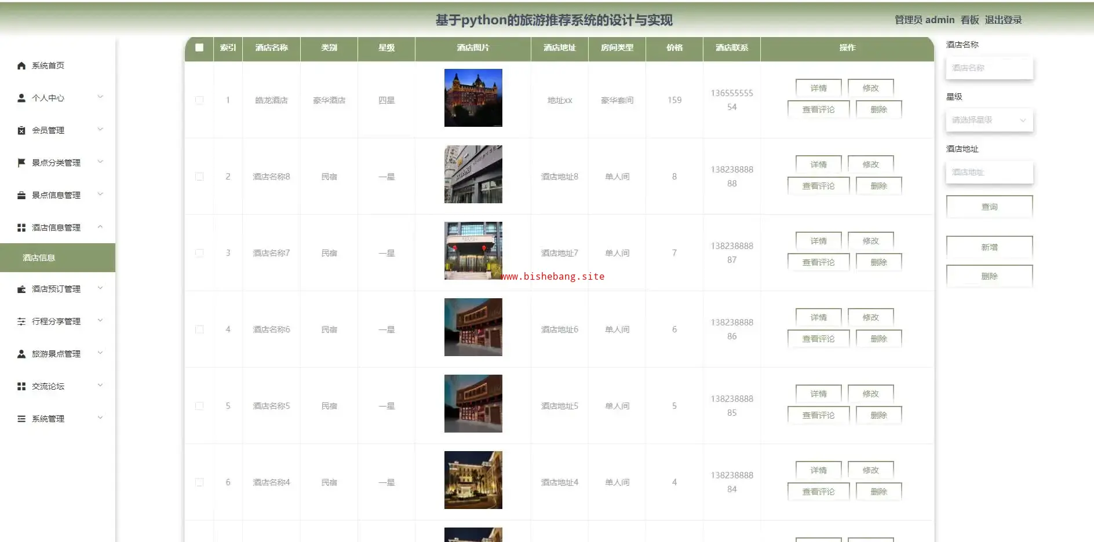Click the home icon beside 系统首页
Screen dimensions: 1094x542
pyautogui.click(x=21, y=65)
